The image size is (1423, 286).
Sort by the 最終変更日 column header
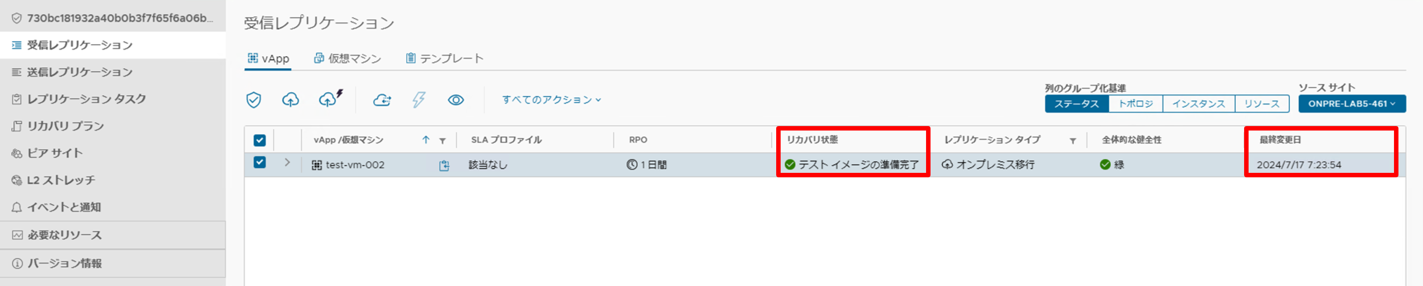click(1280, 140)
